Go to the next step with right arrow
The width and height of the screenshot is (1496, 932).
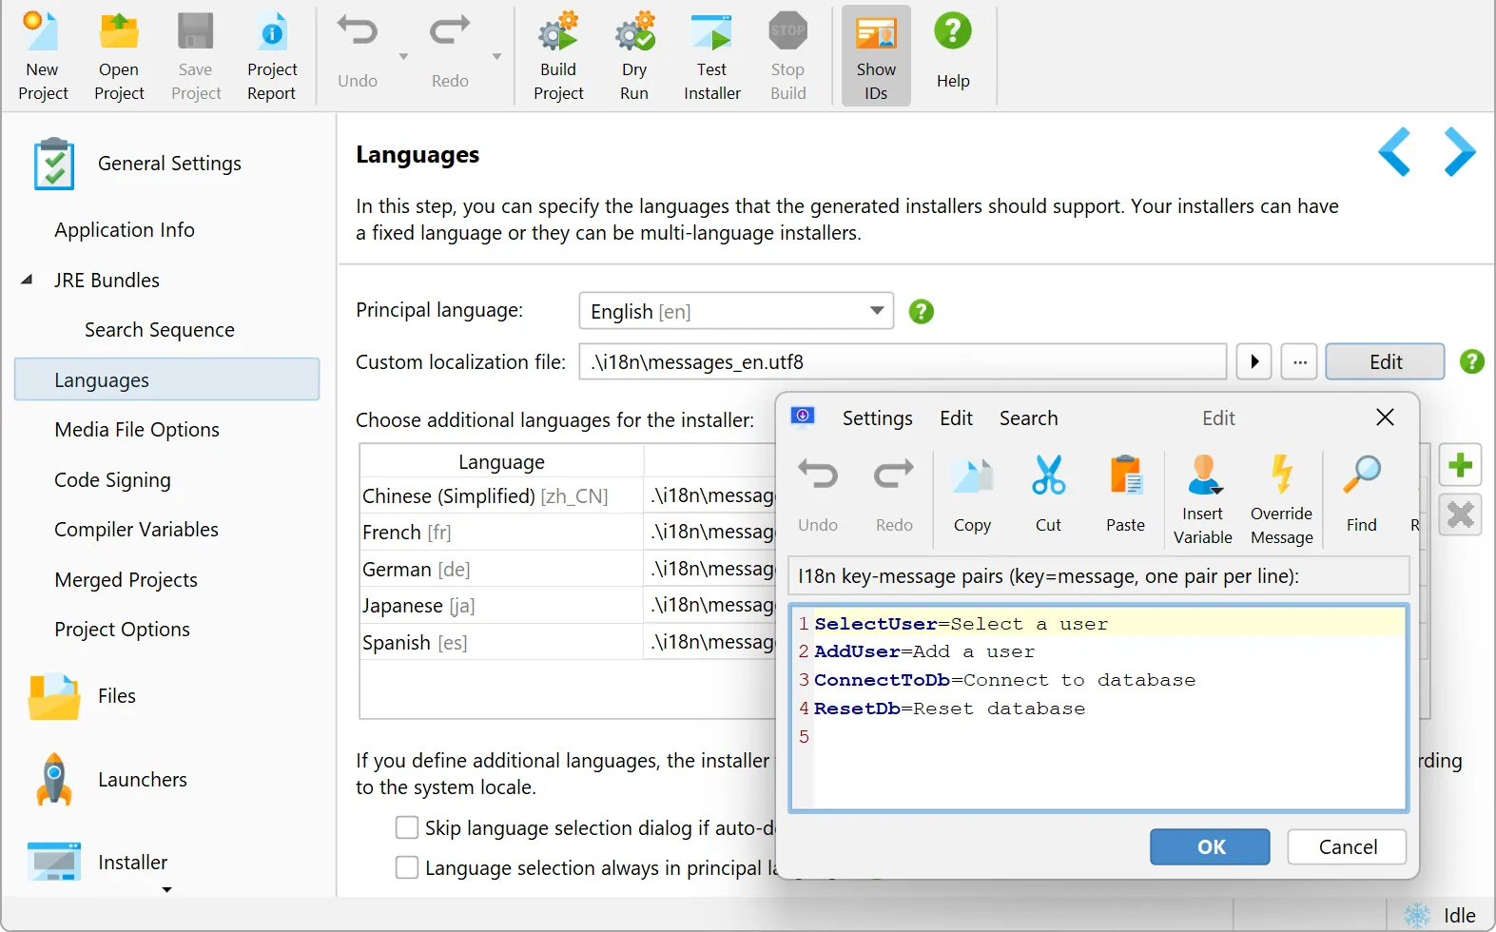click(x=1459, y=152)
